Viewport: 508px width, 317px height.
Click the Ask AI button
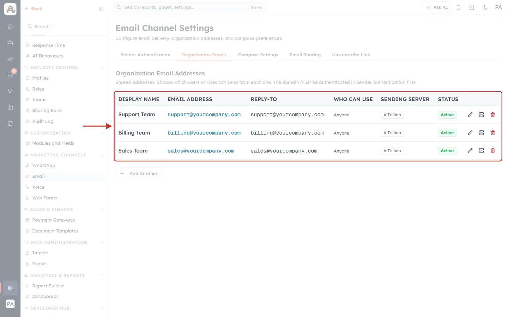coord(437,7)
